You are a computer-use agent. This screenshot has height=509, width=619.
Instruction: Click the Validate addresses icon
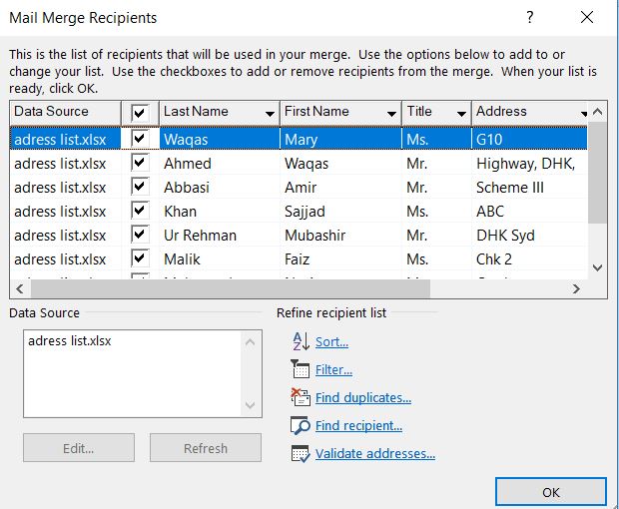tap(301, 454)
